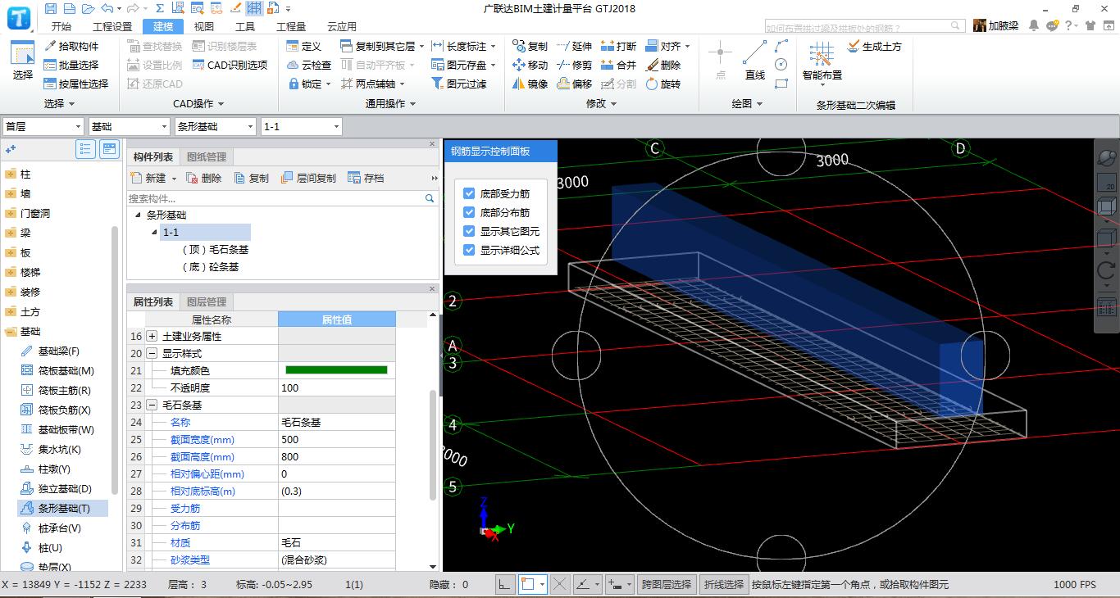Click the 图元过滤 tool
The width and height of the screenshot is (1120, 598).
(459, 84)
